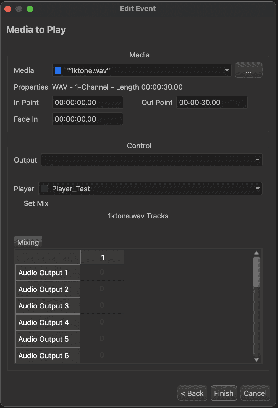Click the Audio Output 2 mix cell
Viewport: 278px width, 408px height.
(x=102, y=289)
